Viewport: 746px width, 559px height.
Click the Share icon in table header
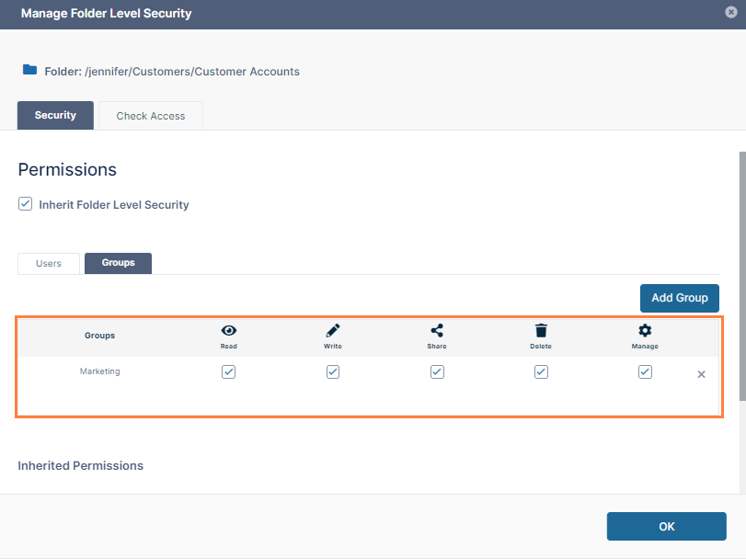(437, 331)
